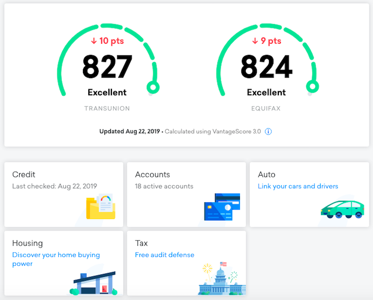The height and width of the screenshot is (300, 373).
Task: Open the Credit card title
Action: tap(24, 174)
